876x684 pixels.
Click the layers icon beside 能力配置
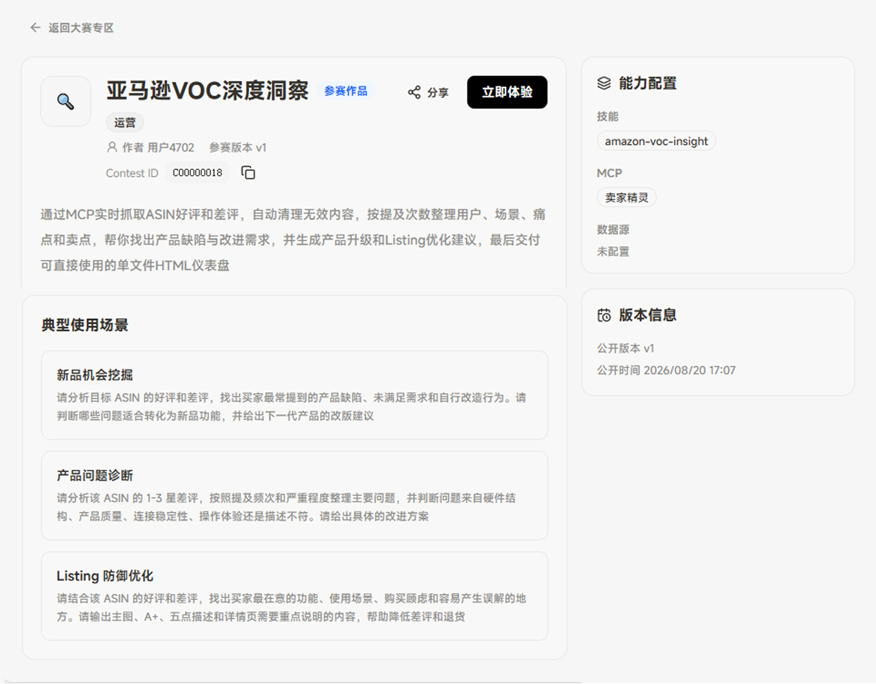coord(604,83)
